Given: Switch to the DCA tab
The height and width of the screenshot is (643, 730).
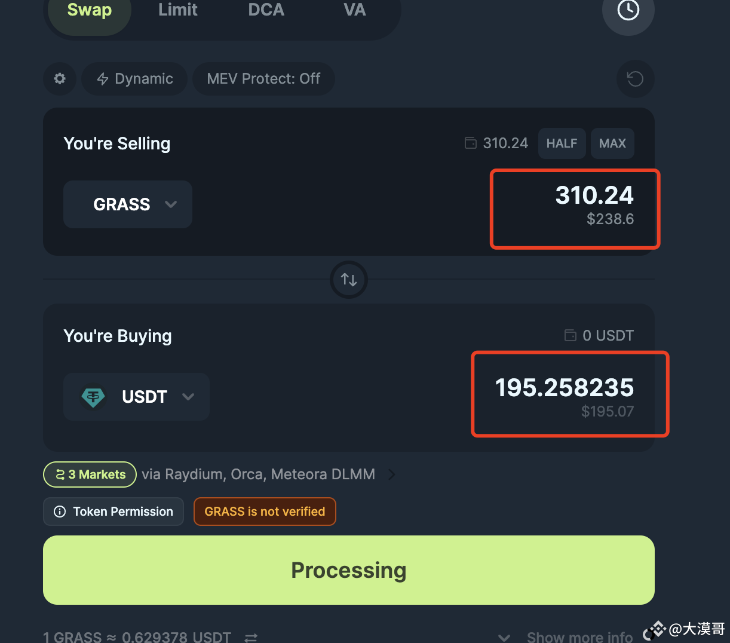Looking at the screenshot, I should 266,10.
